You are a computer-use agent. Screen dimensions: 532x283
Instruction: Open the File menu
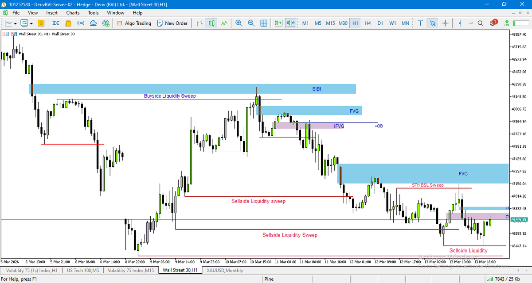point(16,13)
